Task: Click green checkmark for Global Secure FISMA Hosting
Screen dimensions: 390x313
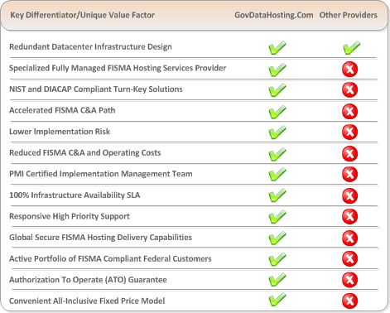Action: click(x=277, y=238)
